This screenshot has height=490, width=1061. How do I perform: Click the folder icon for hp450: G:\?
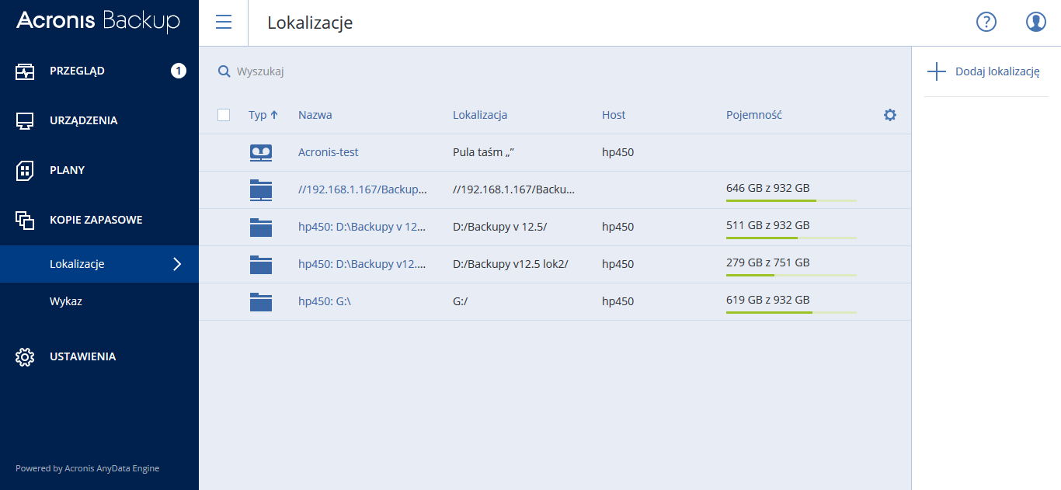coord(261,301)
